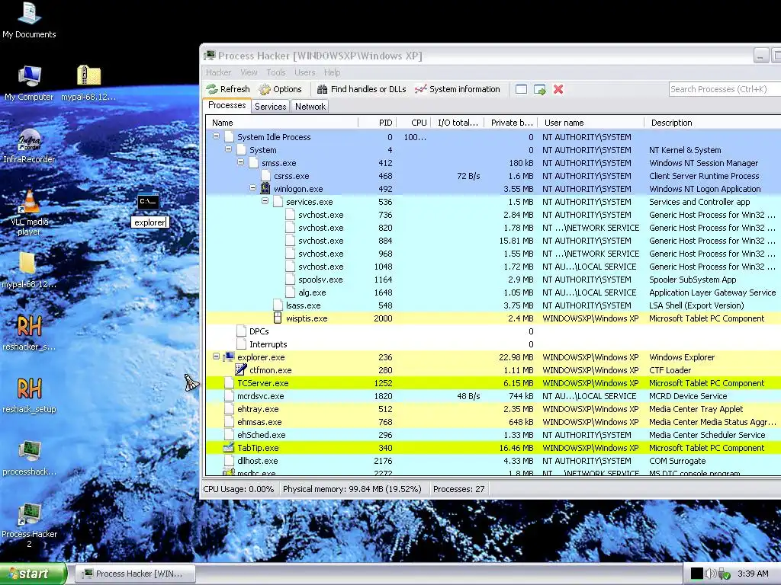Select the TCServer.exe row
The width and height of the screenshot is (781, 585).
tap(493, 383)
